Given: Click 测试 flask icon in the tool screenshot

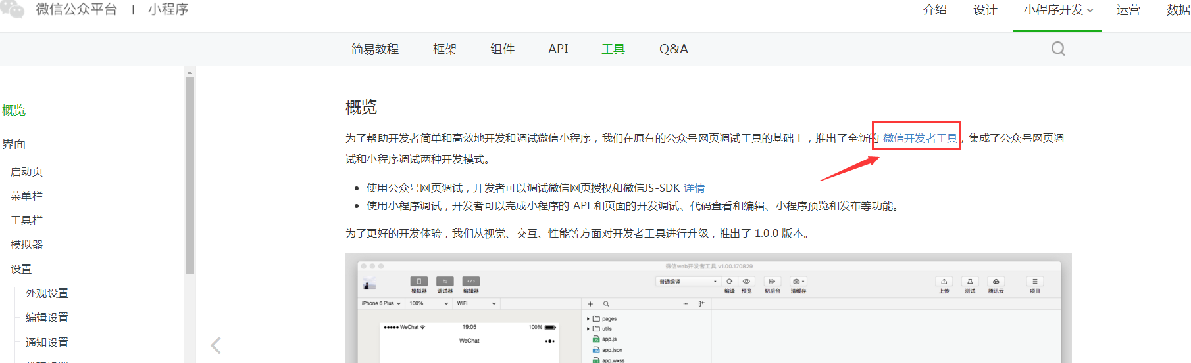Looking at the screenshot, I should 970,281.
